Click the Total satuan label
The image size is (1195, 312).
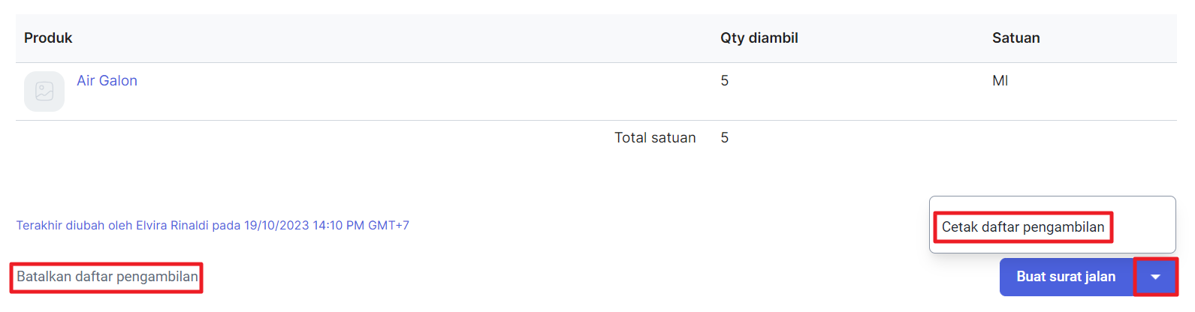pos(655,138)
